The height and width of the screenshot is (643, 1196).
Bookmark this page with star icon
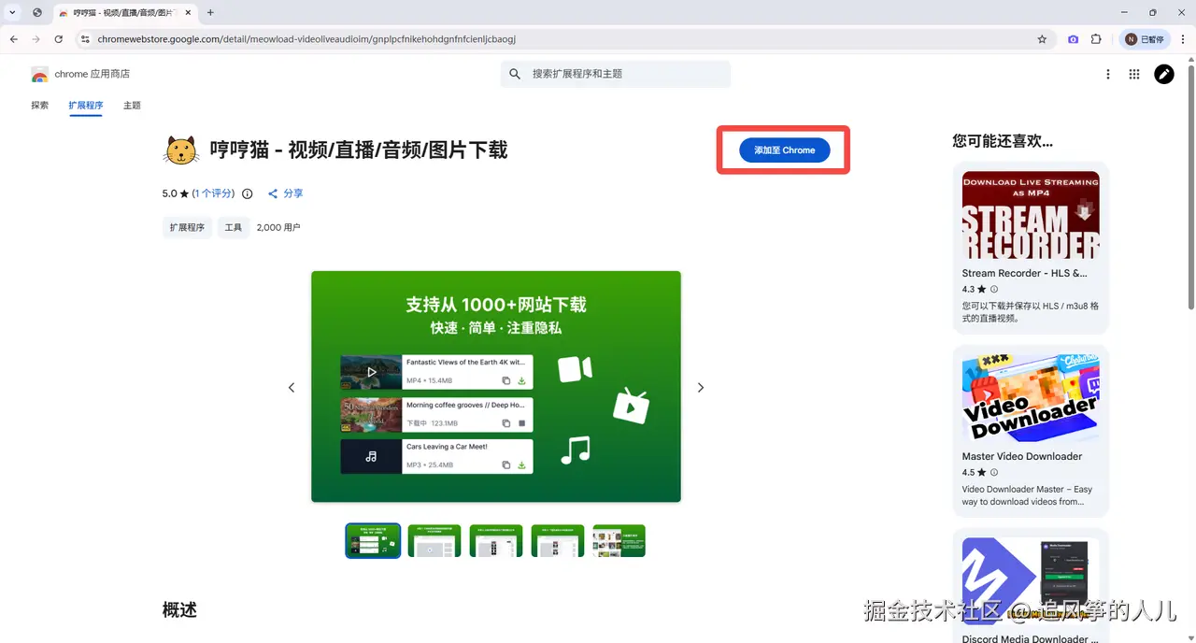click(1042, 39)
